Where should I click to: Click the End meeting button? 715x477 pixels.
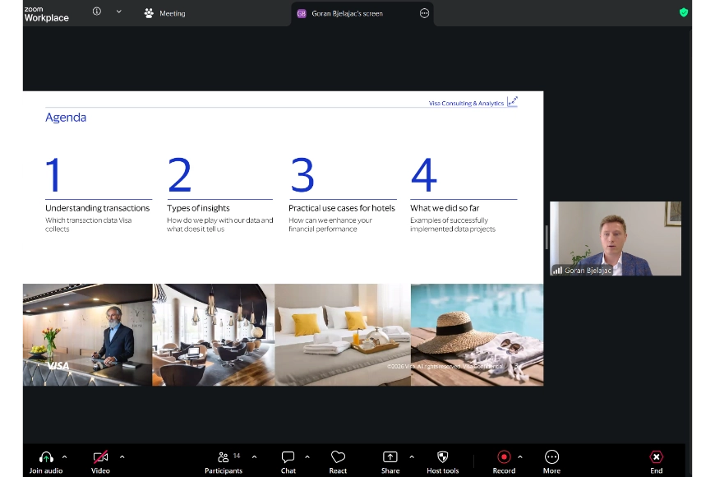click(x=656, y=458)
